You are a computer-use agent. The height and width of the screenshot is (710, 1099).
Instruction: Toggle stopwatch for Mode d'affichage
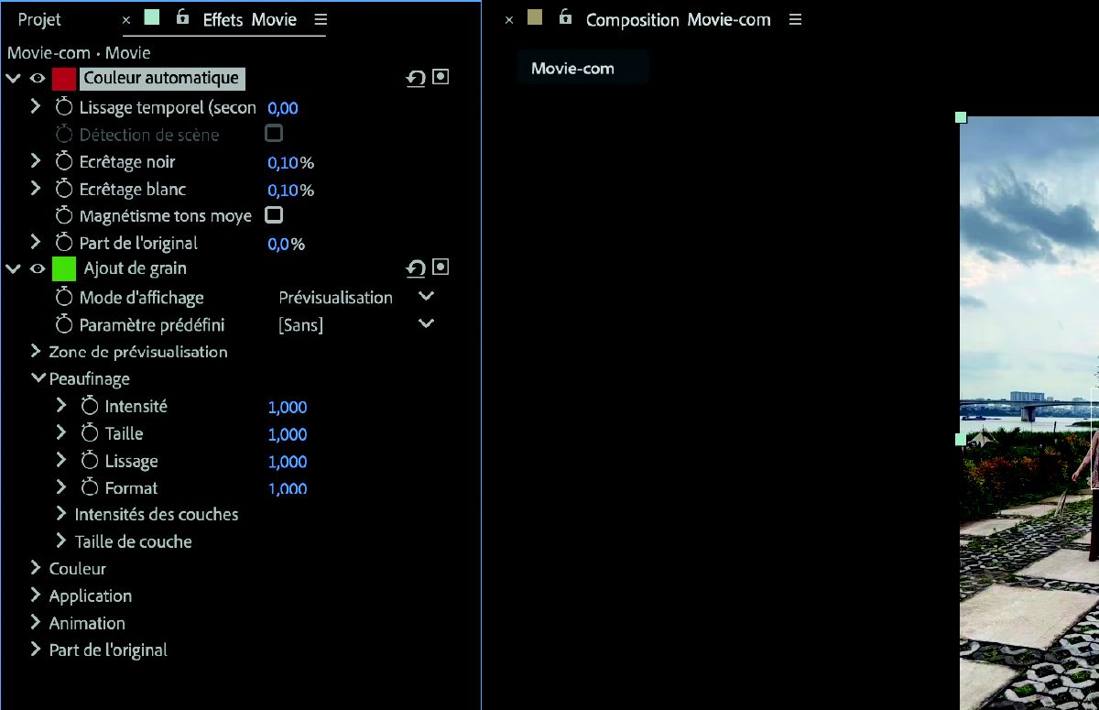coord(64,298)
